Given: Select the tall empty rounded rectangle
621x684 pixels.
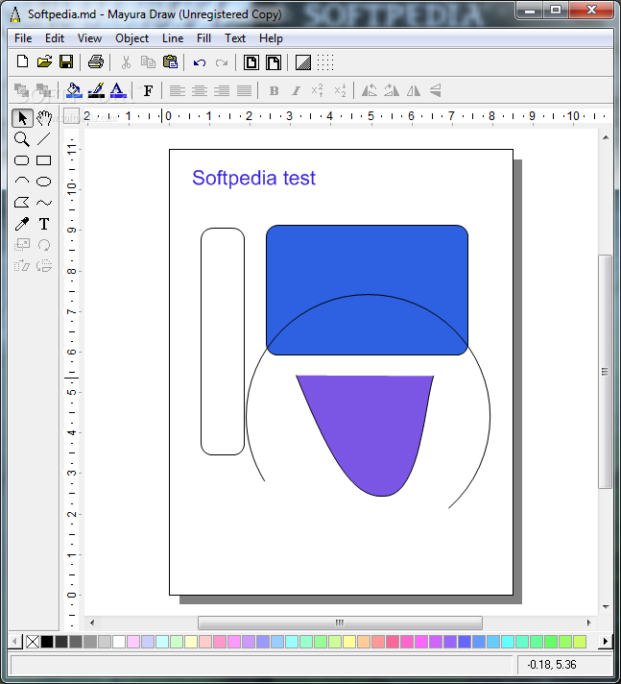Looking at the screenshot, I should (223, 341).
